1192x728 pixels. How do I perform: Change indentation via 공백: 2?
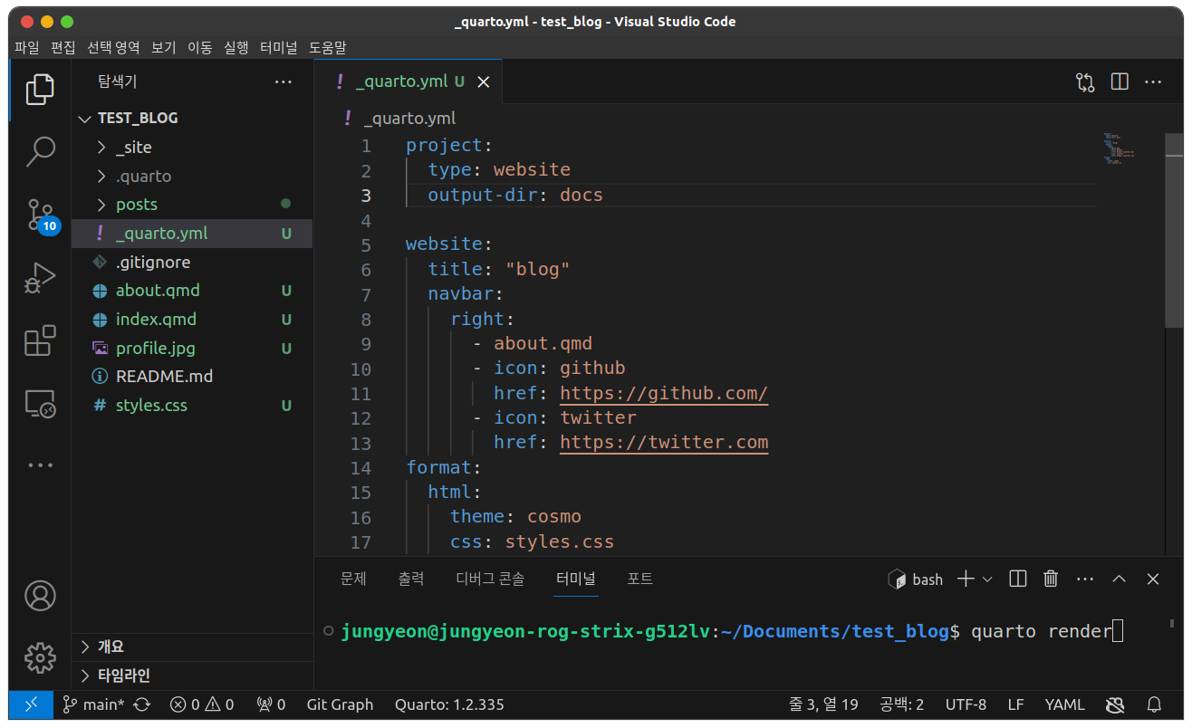click(901, 704)
